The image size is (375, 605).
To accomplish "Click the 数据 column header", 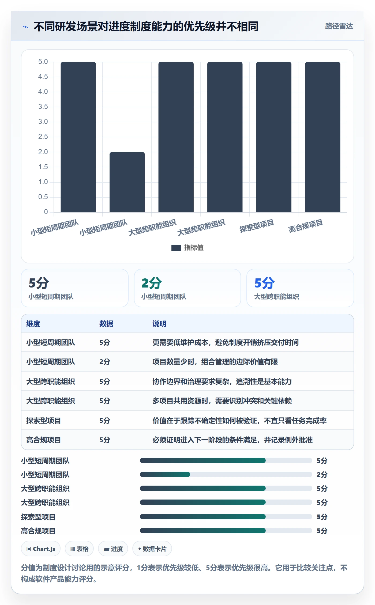I will pos(106,324).
